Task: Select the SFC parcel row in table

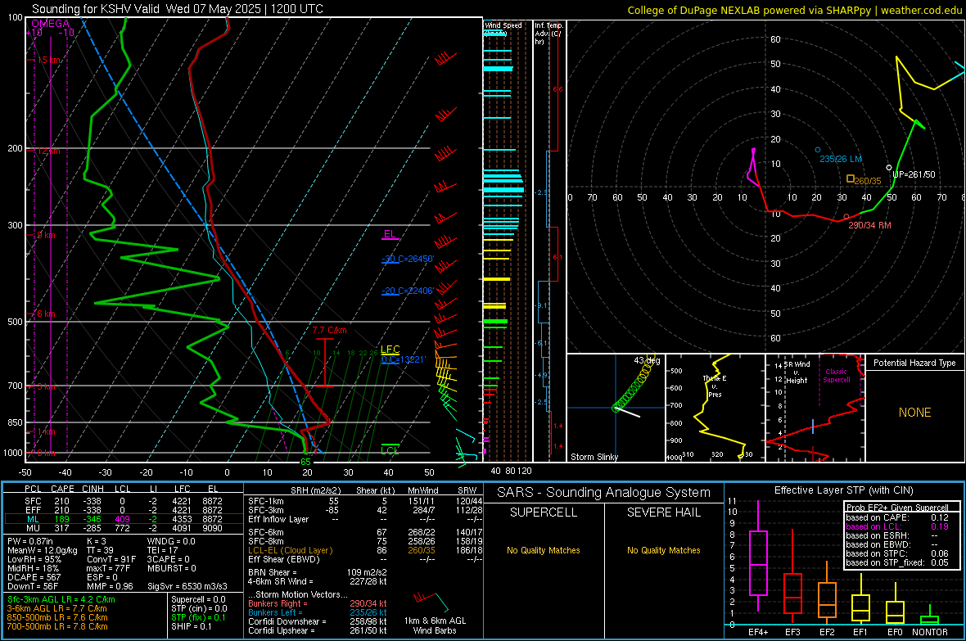Action: click(123, 501)
